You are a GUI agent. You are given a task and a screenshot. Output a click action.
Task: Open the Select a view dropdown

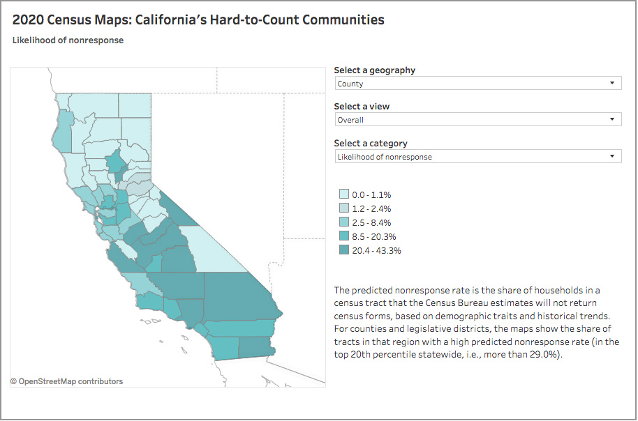click(477, 119)
